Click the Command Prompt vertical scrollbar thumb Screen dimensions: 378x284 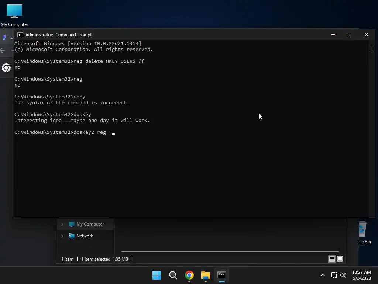pos(372,50)
